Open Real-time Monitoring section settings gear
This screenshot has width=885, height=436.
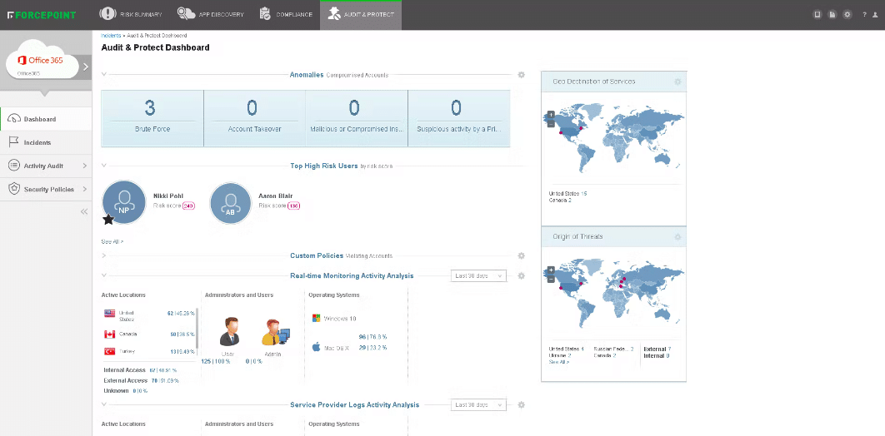pos(521,275)
